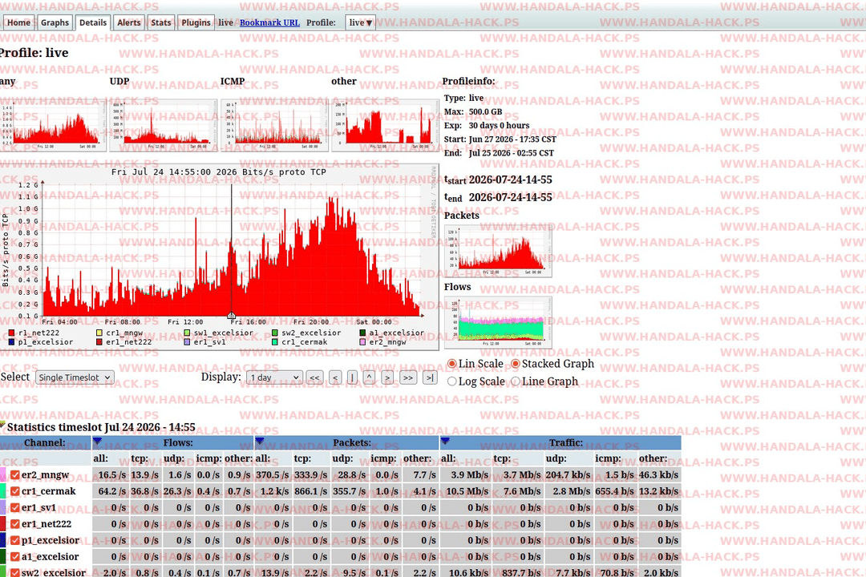This screenshot has height=577, width=866.
Task: Open the Home tab
Action: 18,22
